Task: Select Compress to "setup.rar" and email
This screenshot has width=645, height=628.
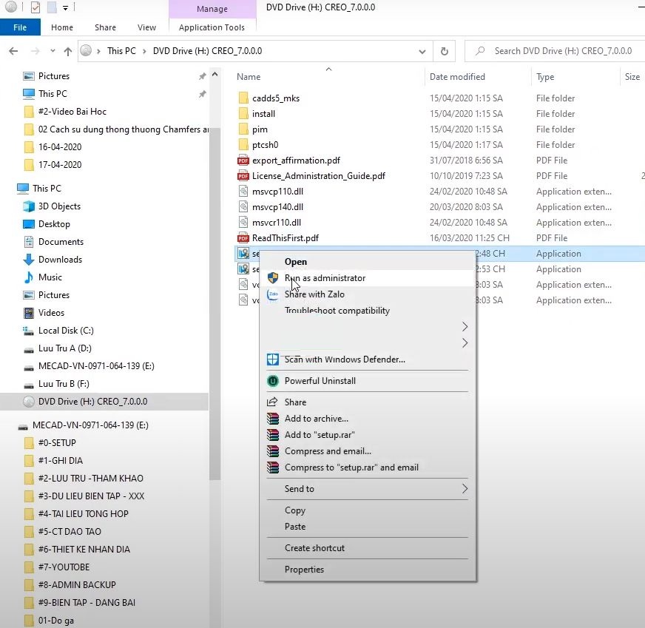Action: [x=368, y=467]
